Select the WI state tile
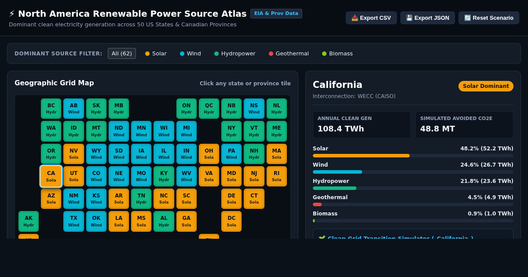The height and width of the screenshot is (277, 528). (164, 131)
